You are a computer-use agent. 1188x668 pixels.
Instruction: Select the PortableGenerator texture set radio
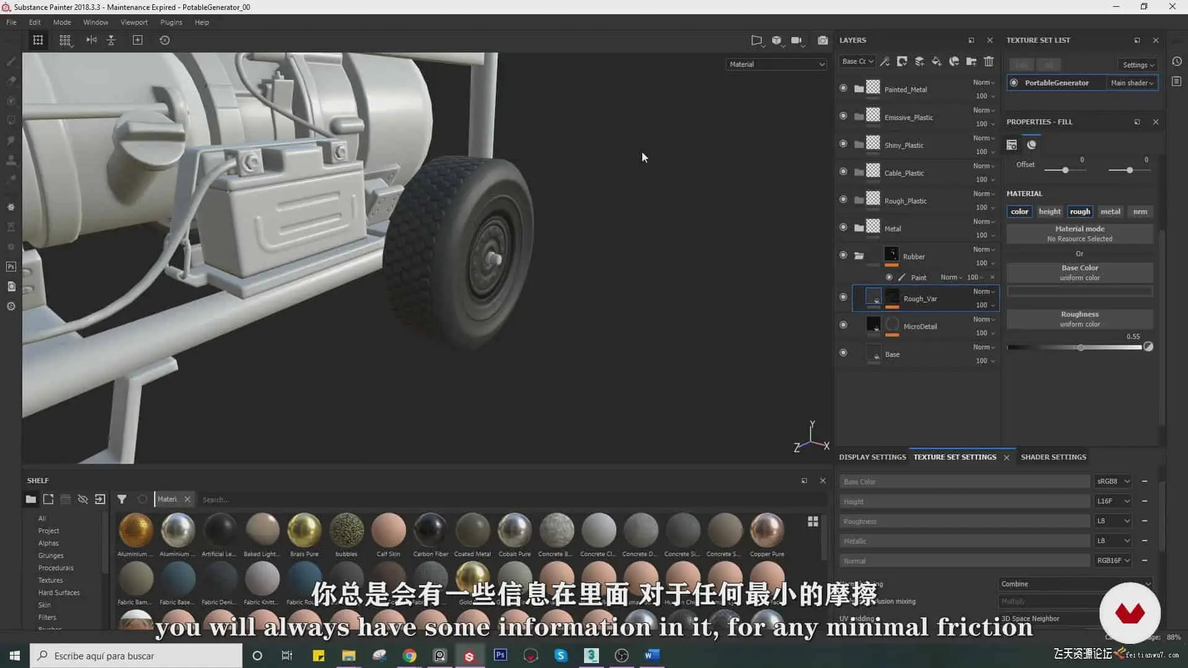pyautogui.click(x=1014, y=83)
